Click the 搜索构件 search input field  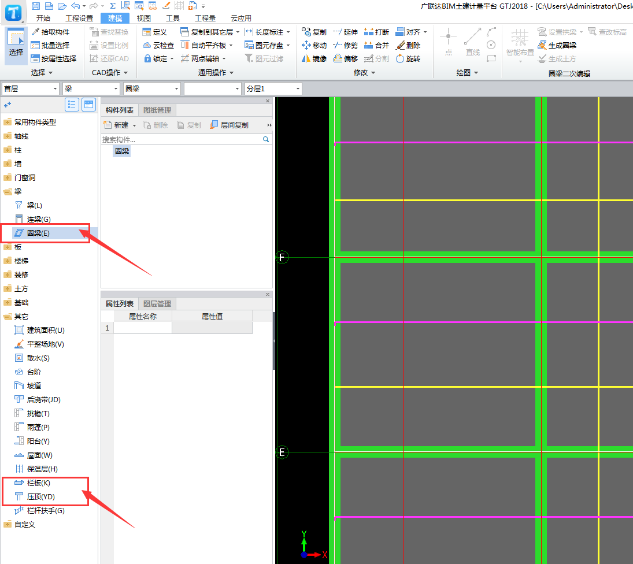tap(182, 139)
